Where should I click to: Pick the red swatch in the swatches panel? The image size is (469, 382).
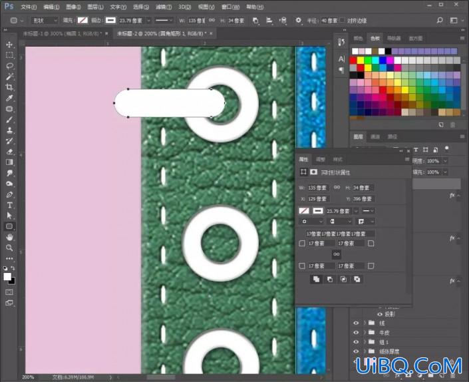click(x=353, y=61)
